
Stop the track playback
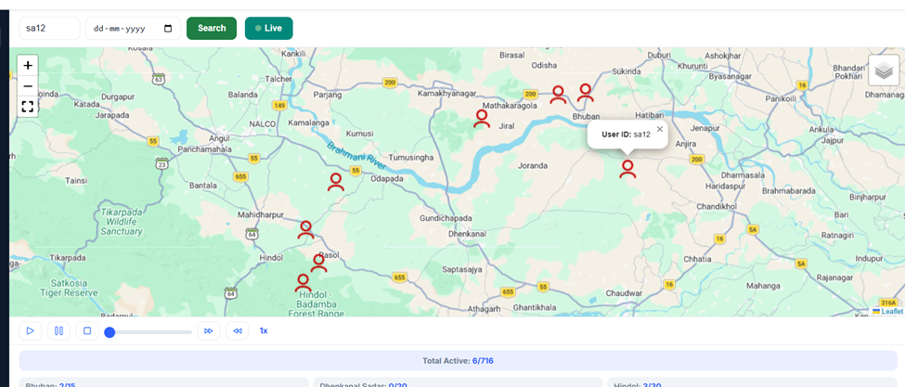pos(87,331)
